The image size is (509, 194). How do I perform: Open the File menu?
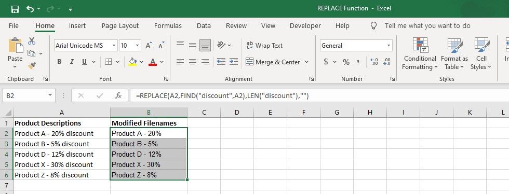14,25
